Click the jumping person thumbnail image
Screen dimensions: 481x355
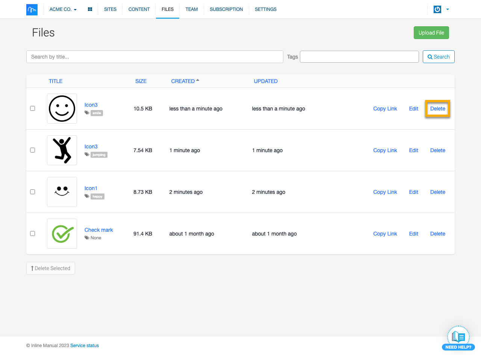point(62,150)
